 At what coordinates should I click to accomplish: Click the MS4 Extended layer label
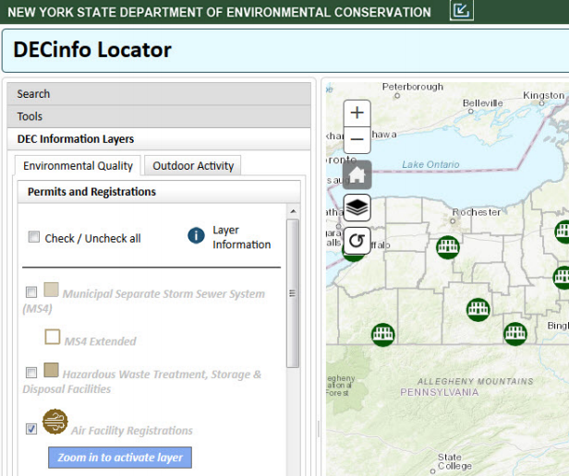click(x=100, y=341)
